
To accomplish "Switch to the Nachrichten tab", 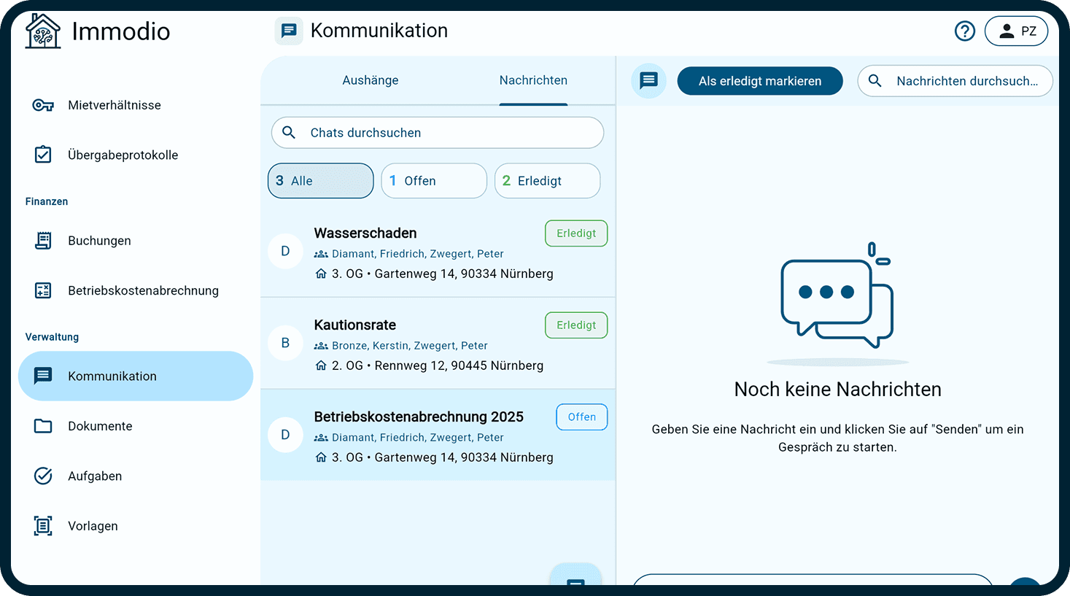I will coord(533,80).
